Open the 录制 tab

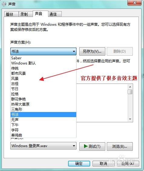click(x=26, y=14)
